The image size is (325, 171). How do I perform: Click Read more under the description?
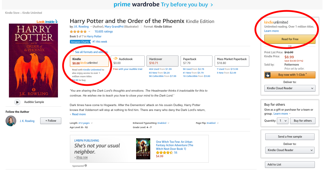click(x=79, y=114)
